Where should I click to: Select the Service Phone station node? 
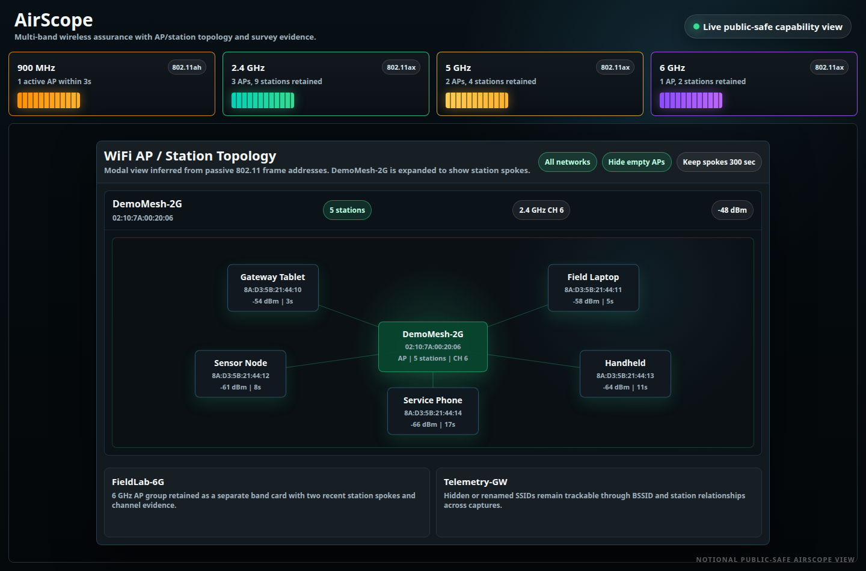point(433,411)
